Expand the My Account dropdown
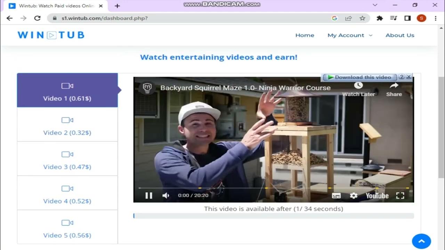The width and height of the screenshot is (445, 250). [350, 35]
